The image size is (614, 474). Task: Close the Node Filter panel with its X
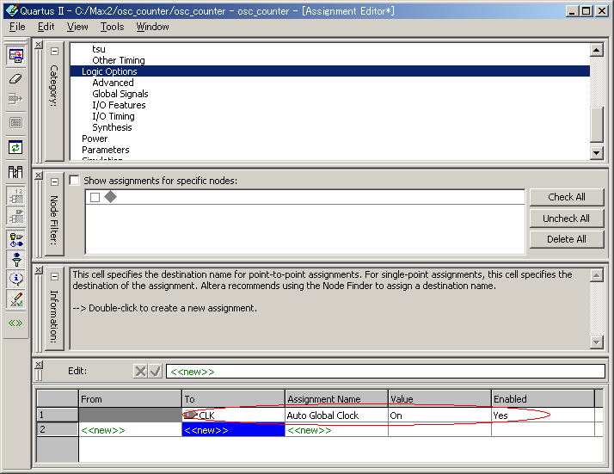tap(39, 175)
